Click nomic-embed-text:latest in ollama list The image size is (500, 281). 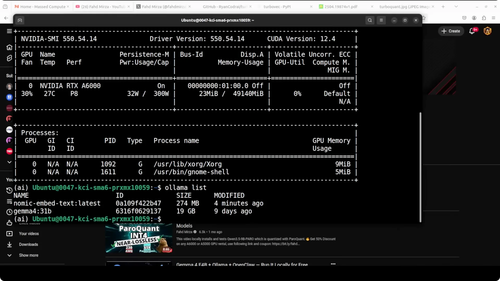point(57,203)
